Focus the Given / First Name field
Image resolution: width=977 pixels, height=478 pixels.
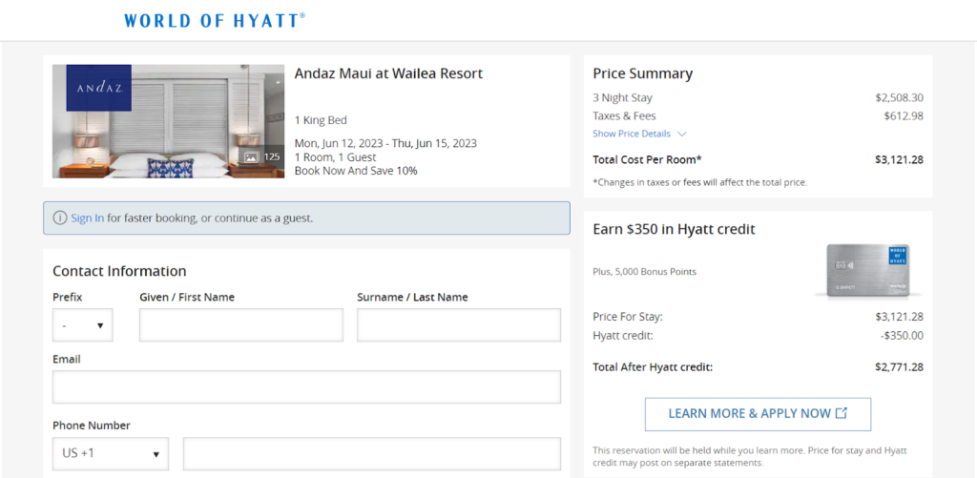[x=240, y=325]
